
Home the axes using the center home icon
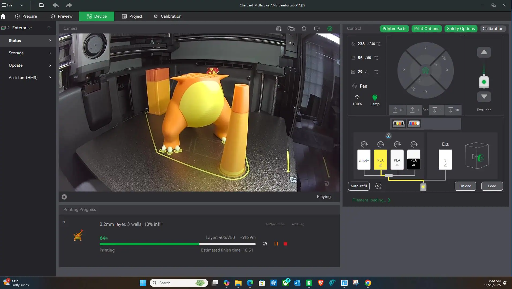pos(425,70)
